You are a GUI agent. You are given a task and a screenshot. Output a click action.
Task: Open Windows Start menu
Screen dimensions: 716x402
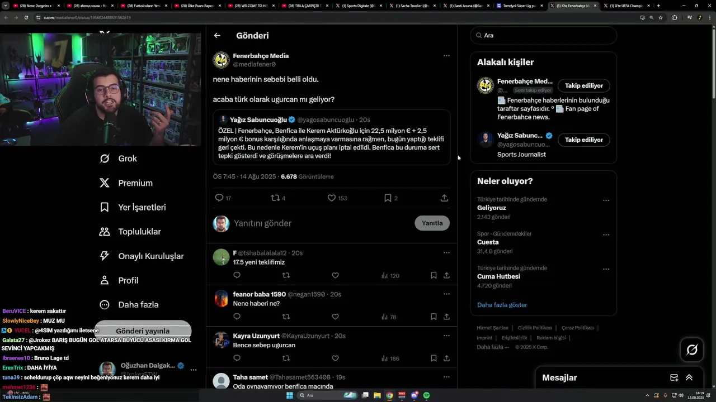coord(290,395)
